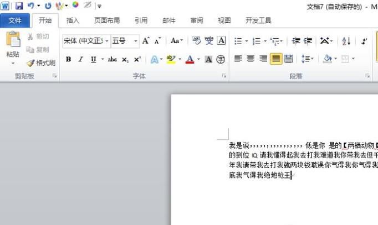Toggle justify alignment

click(x=276, y=59)
